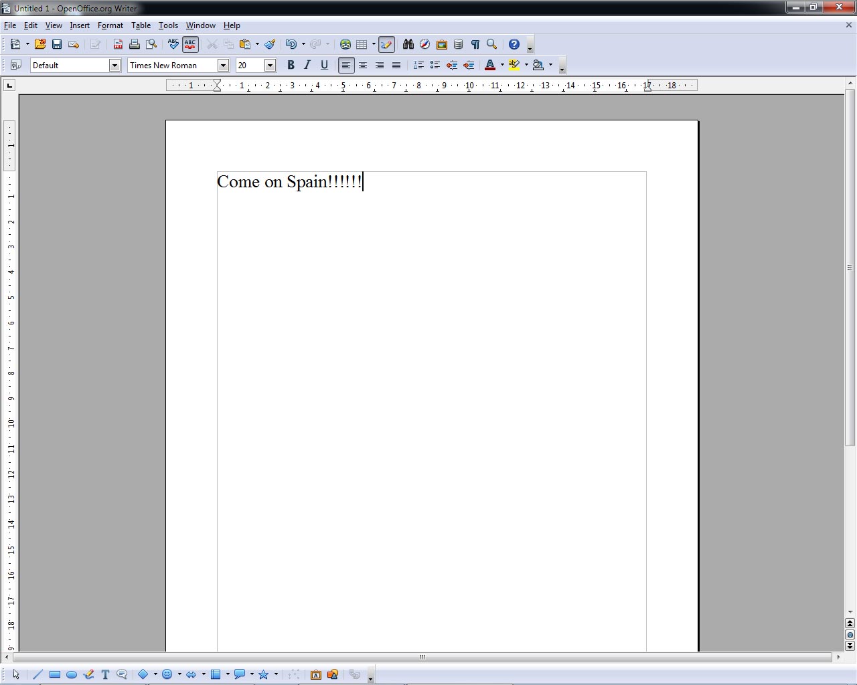The height and width of the screenshot is (685, 857).
Task: Send the document as e-mail
Action: point(74,44)
